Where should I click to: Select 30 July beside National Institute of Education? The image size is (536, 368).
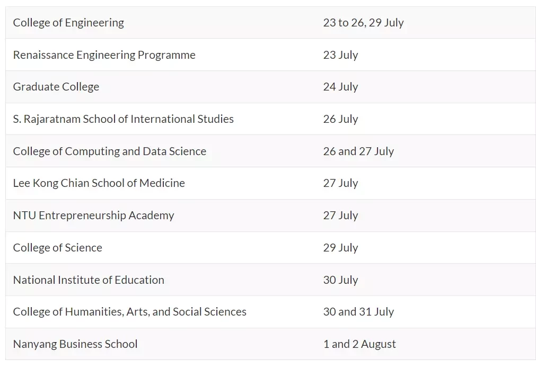[340, 280]
